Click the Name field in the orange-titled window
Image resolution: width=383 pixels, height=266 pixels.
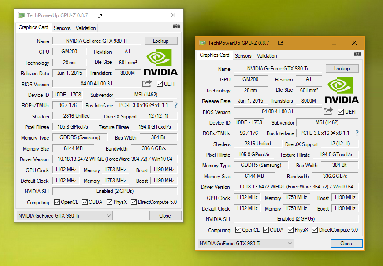[x=278, y=69]
